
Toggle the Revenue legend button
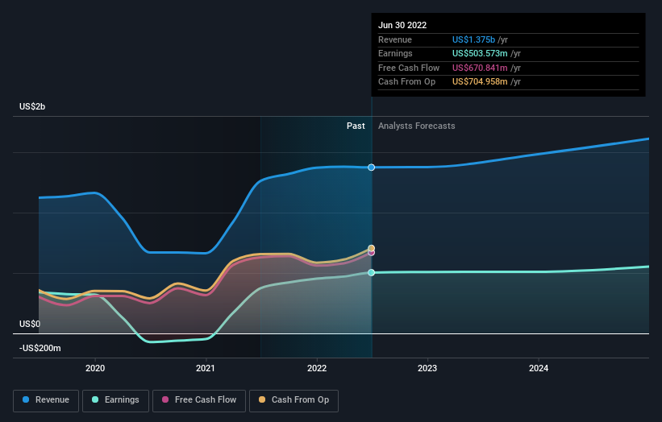[46, 400]
